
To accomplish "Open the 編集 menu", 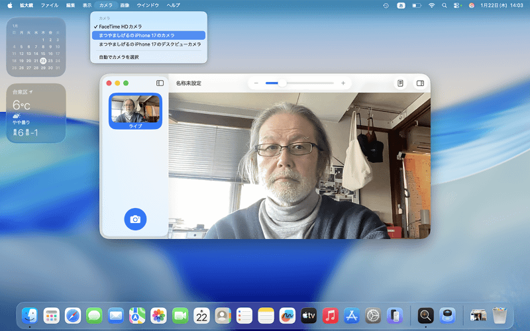I will [x=71, y=5].
